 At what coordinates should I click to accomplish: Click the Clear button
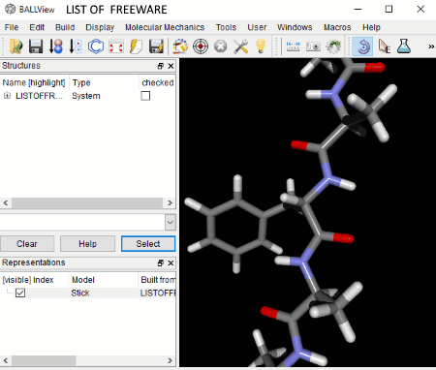[27, 244]
